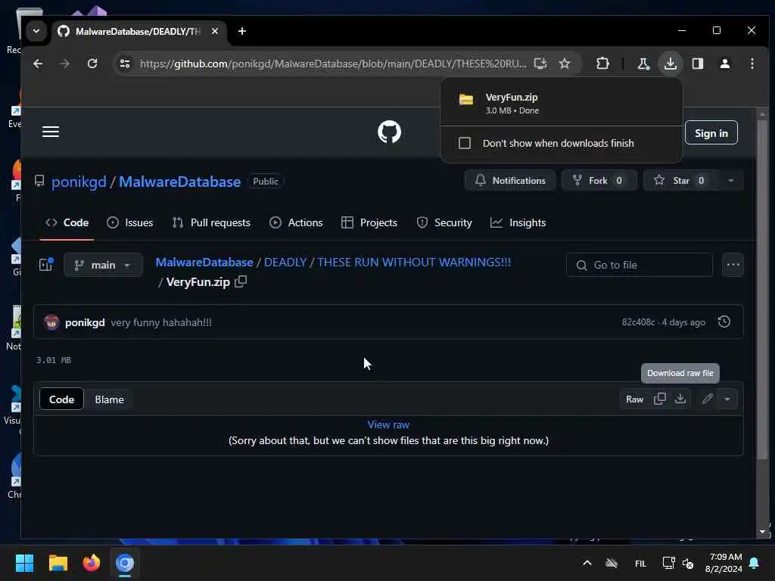The image size is (775, 581).
Task: Open the main branch selector dropdown
Action: click(x=103, y=266)
